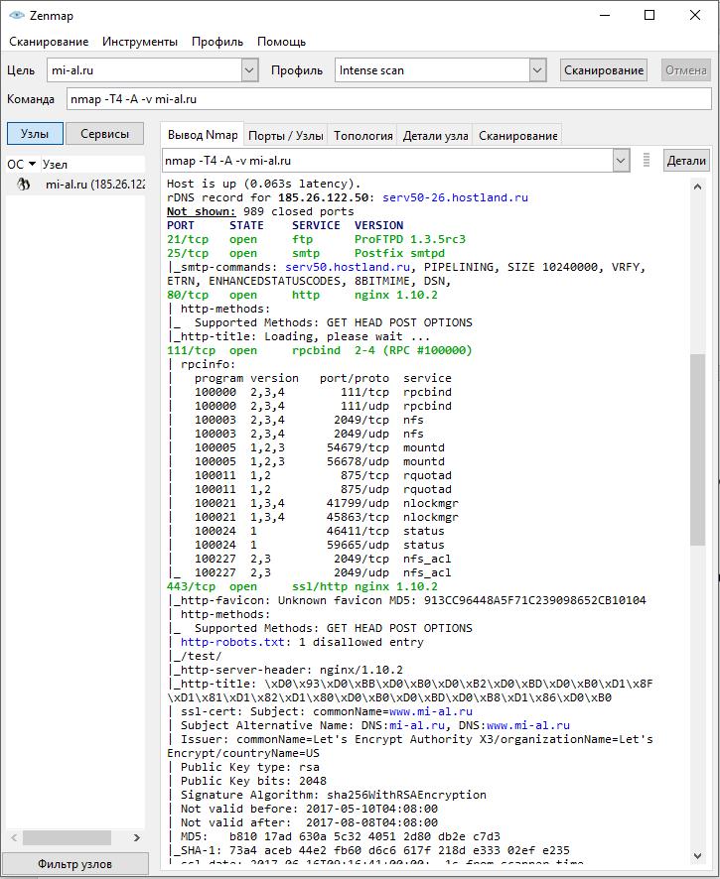The height and width of the screenshot is (879, 720).
Task: Open the Профиль menu in menu bar
Action: pyautogui.click(x=217, y=42)
